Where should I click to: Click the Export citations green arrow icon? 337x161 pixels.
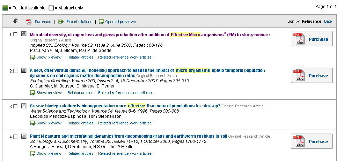pyautogui.click(x=61, y=22)
